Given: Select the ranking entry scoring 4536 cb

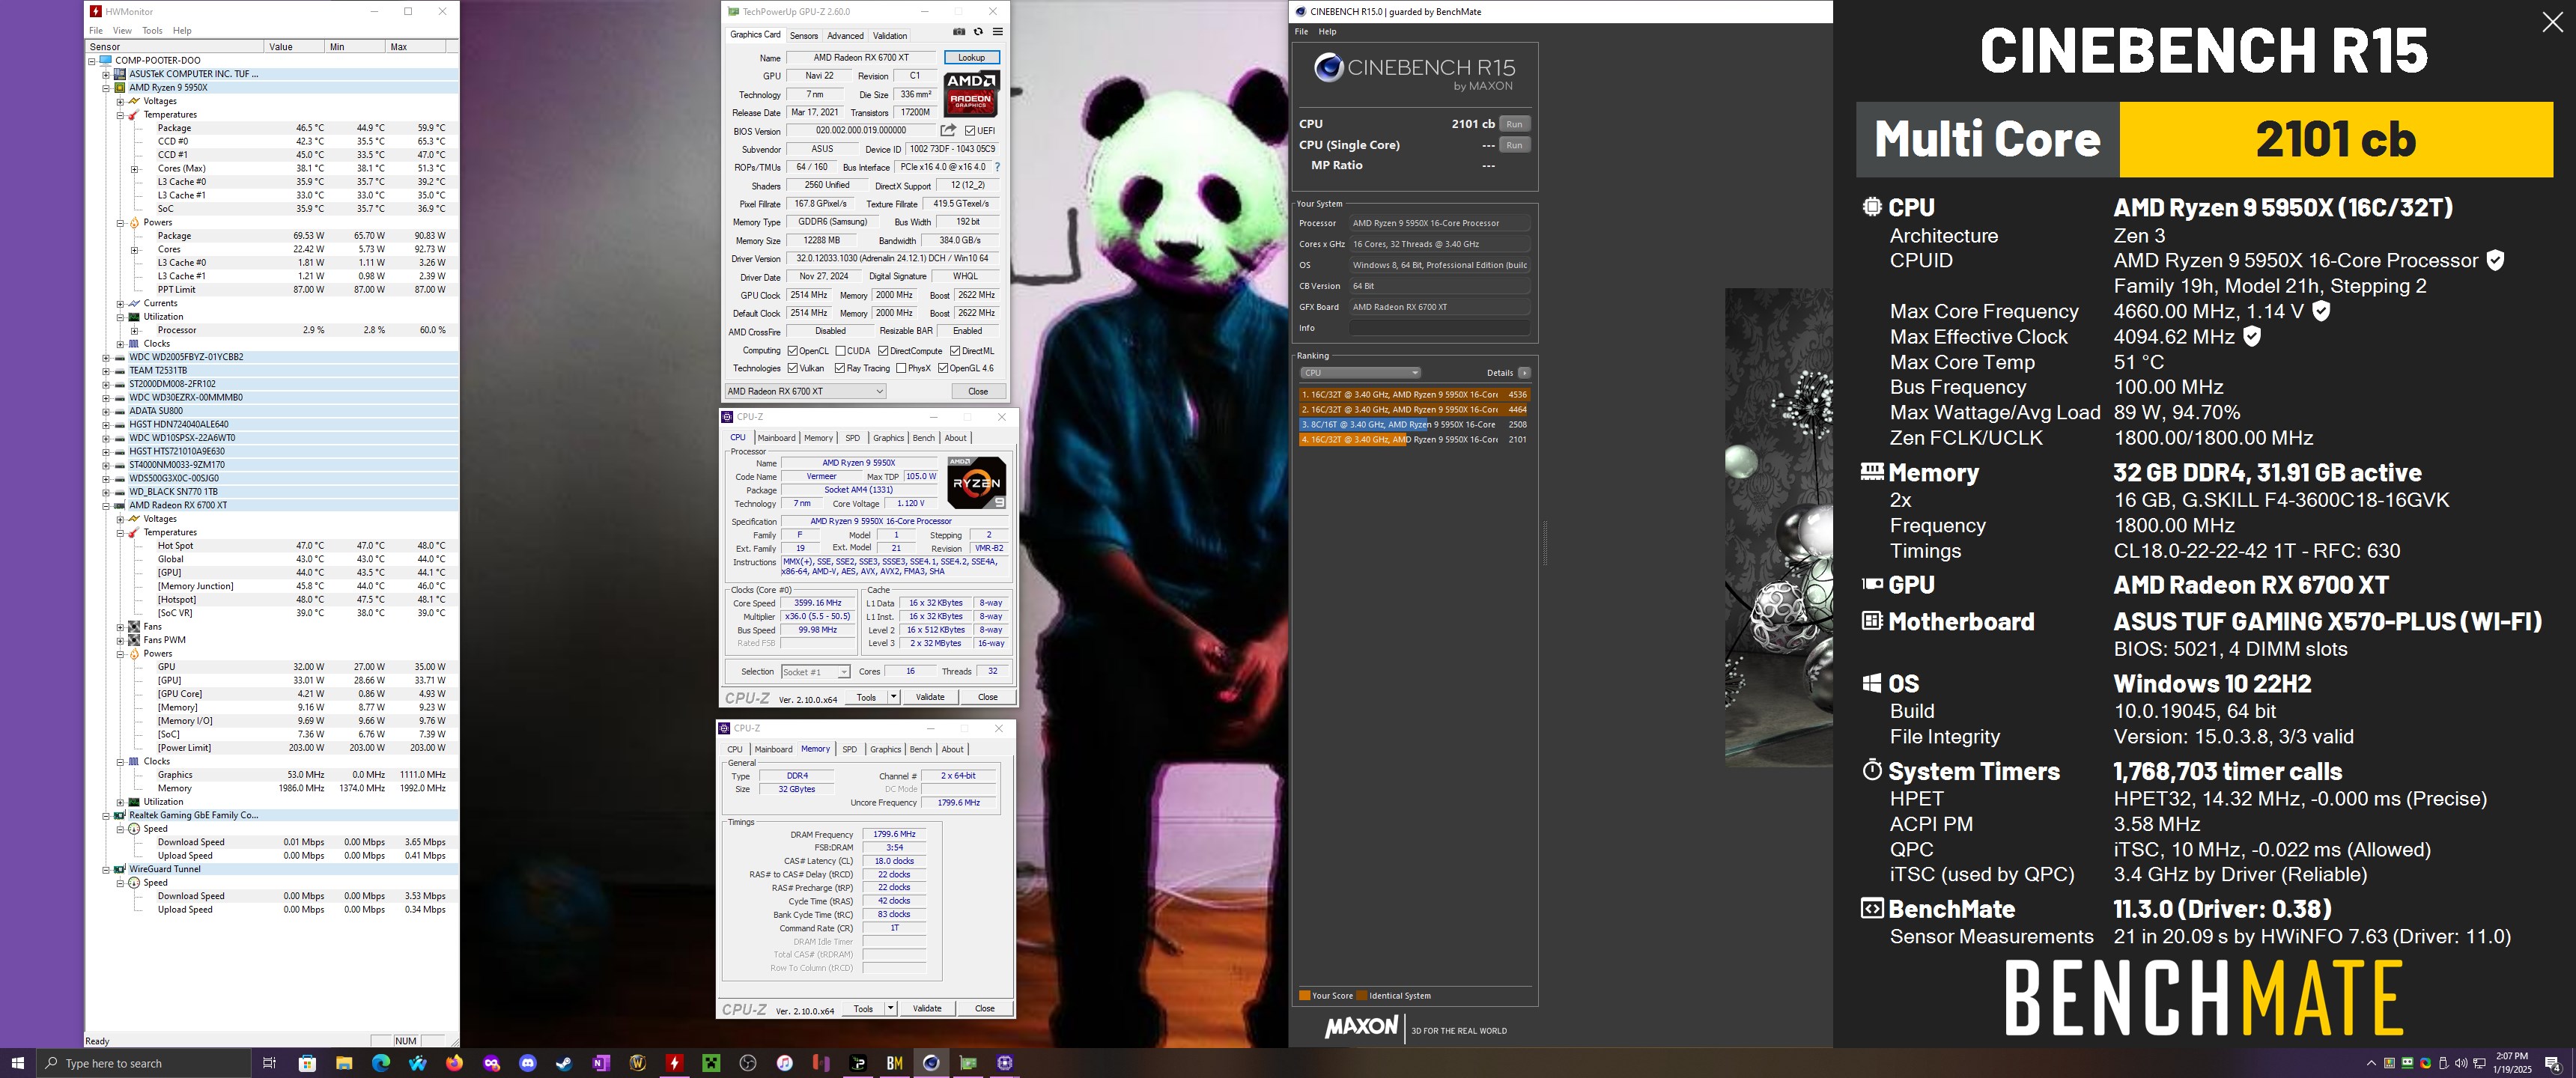Looking at the screenshot, I should tap(1414, 395).
